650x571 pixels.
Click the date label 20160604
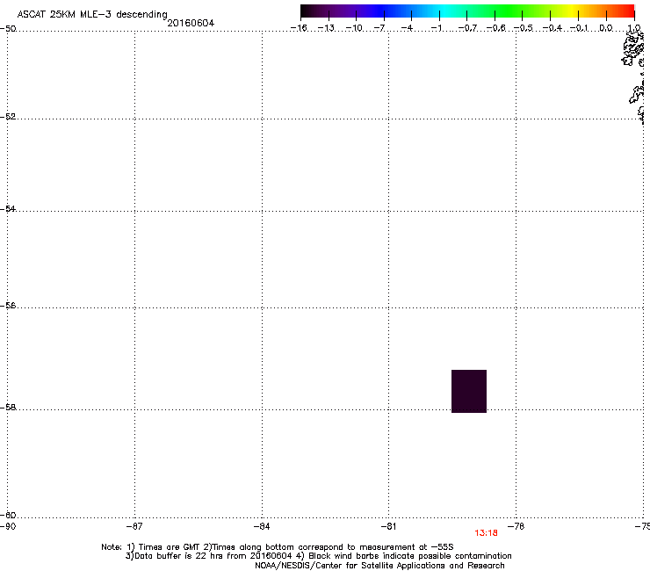pos(191,23)
